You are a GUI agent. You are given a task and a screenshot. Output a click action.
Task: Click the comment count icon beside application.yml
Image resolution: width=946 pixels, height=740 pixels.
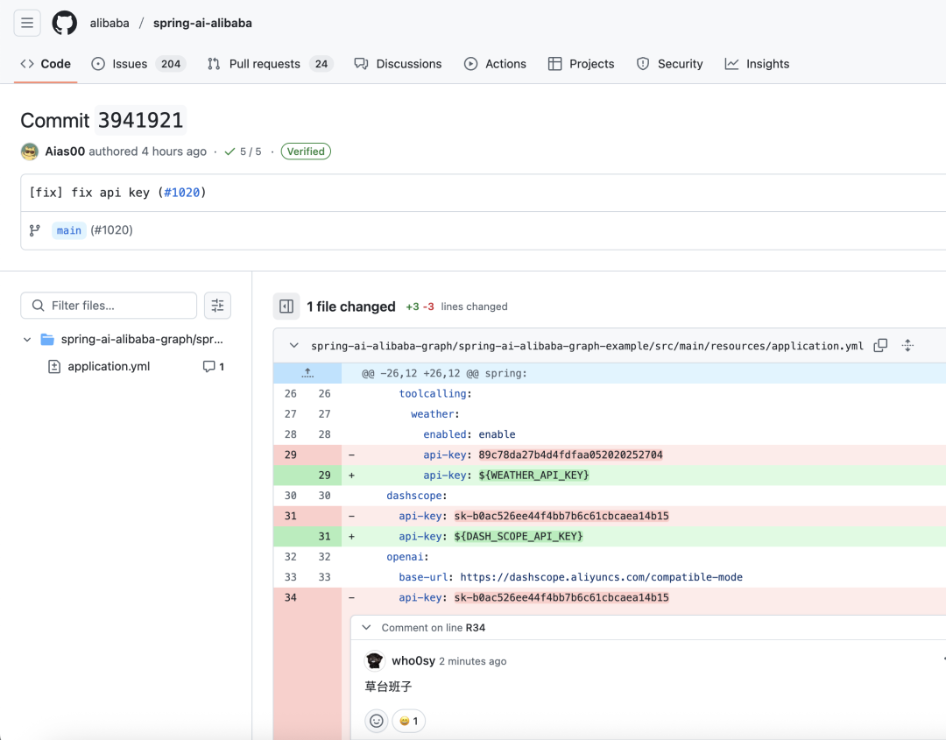tap(214, 366)
